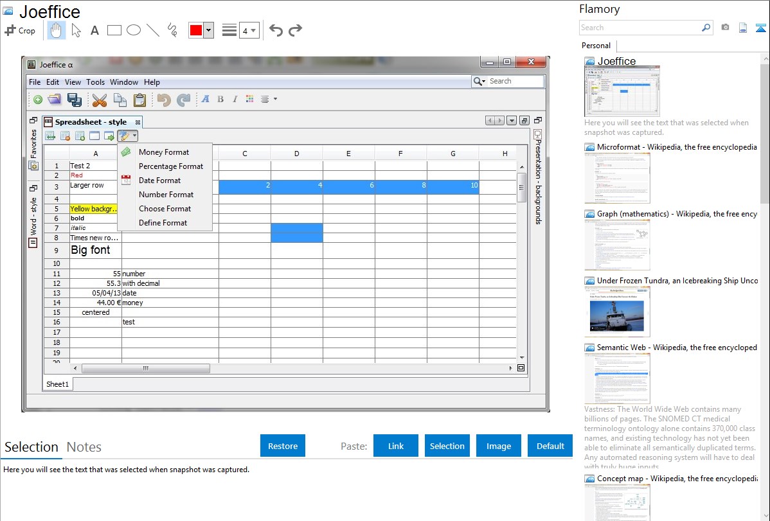Click the green New file icon
The image size is (770, 521).
click(38, 100)
